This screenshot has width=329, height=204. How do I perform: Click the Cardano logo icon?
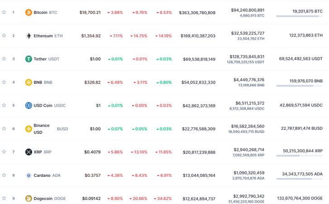point(29,175)
